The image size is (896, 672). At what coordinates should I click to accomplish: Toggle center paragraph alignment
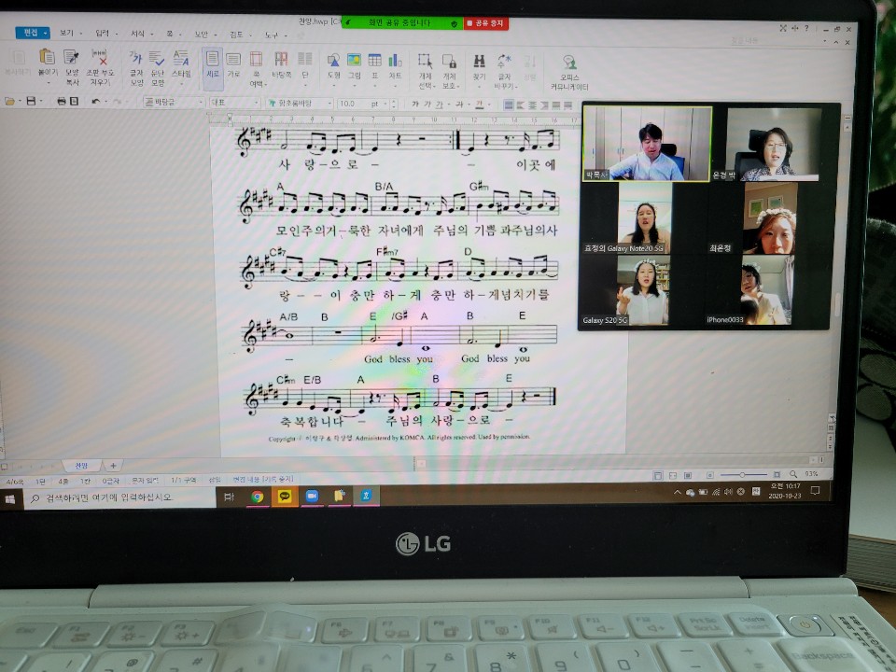pos(533,105)
